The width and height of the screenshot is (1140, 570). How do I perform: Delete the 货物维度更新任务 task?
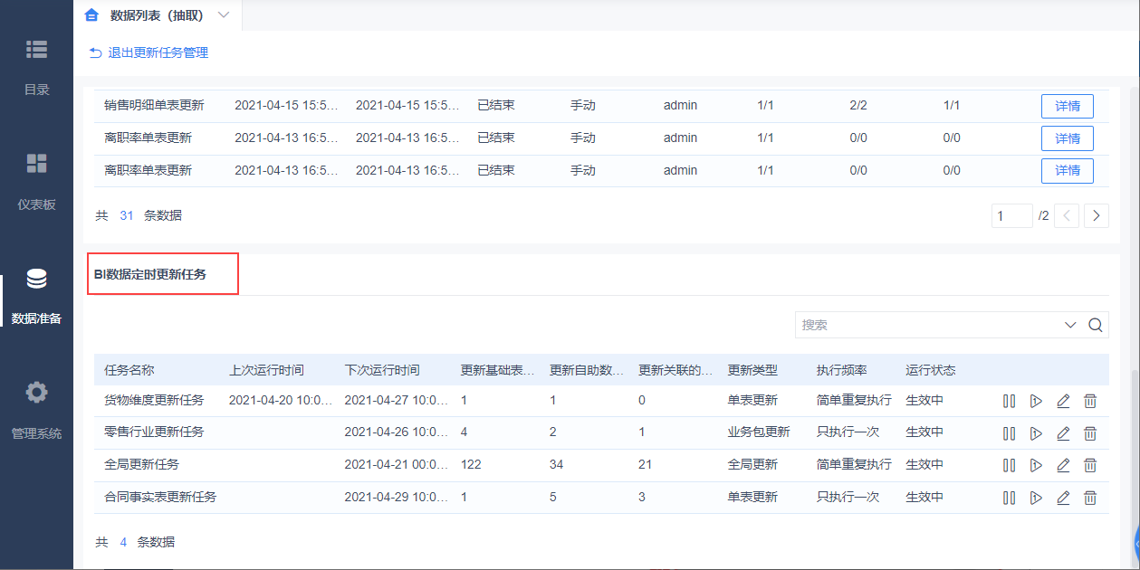pos(1090,401)
